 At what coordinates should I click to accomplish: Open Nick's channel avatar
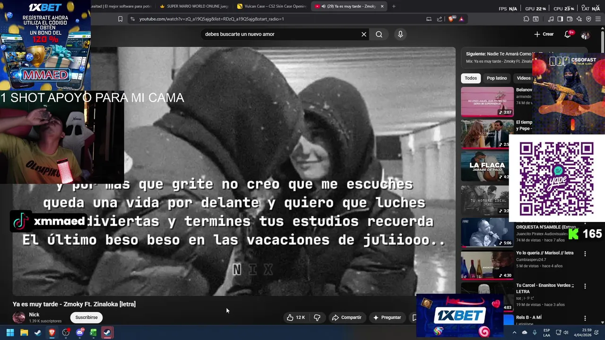[19, 317]
